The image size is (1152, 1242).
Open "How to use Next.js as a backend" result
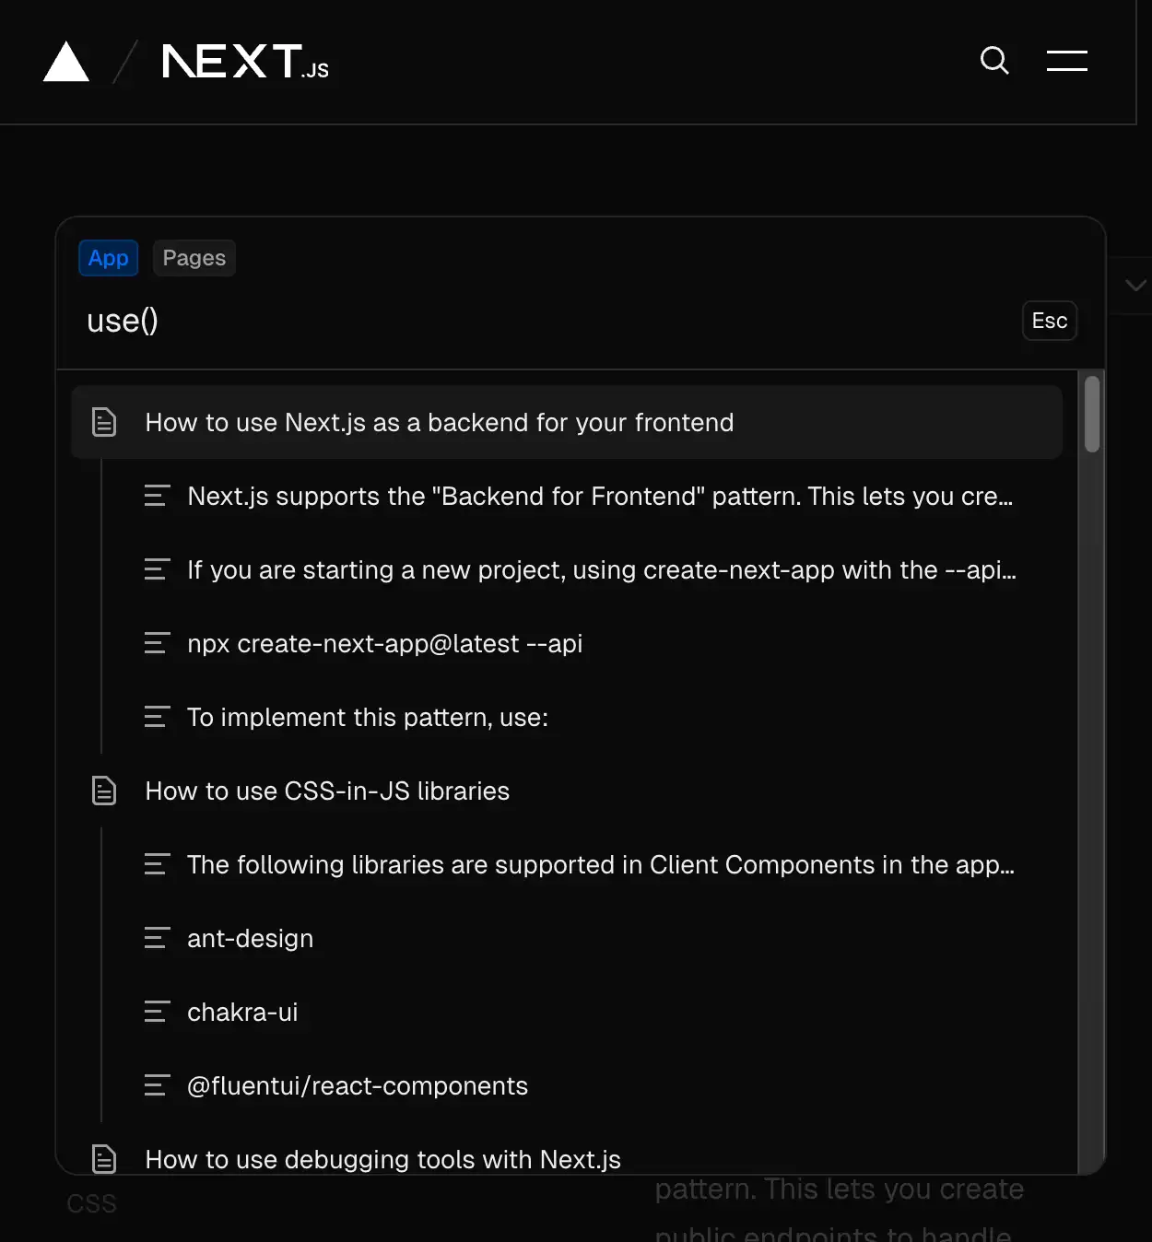click(440, 422)
